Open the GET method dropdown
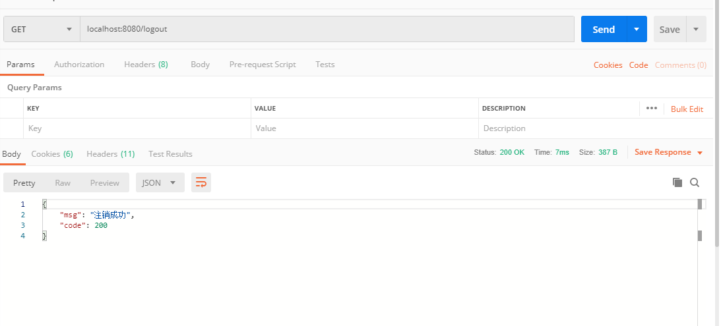The height and width of the screenshot is (326, 721). click(x=42, y=29)
